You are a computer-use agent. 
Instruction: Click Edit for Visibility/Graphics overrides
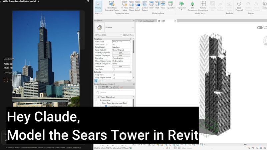[x=121, y=53]
